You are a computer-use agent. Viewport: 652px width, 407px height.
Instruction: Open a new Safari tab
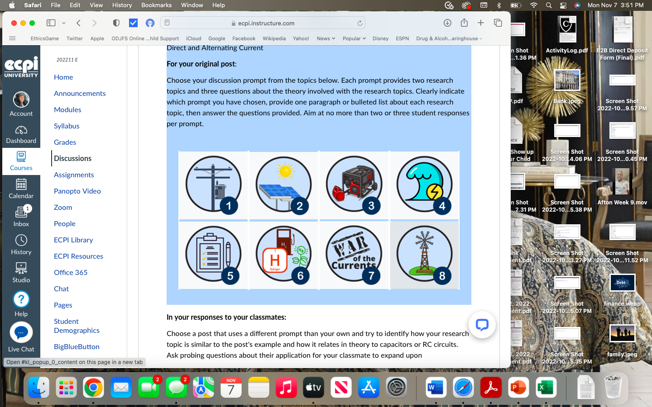(481, 23)
